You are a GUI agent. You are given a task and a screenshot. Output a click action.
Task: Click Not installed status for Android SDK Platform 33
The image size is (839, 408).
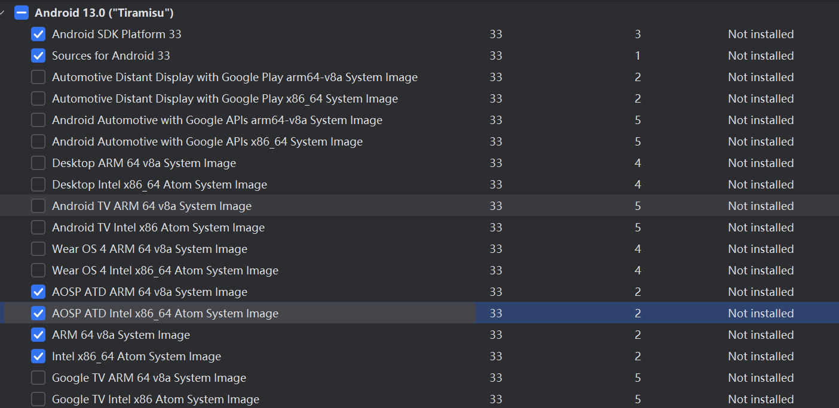click(x=761, y=34)
